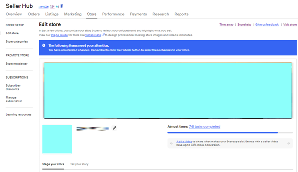The width and height of the screenshot is (298, 172).
Task: Open the feedback score 334 link
Action: click(52, 7)
